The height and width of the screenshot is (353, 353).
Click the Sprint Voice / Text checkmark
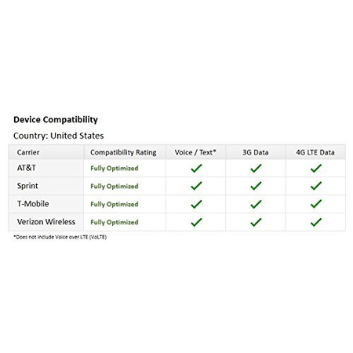tap(196, 186)
